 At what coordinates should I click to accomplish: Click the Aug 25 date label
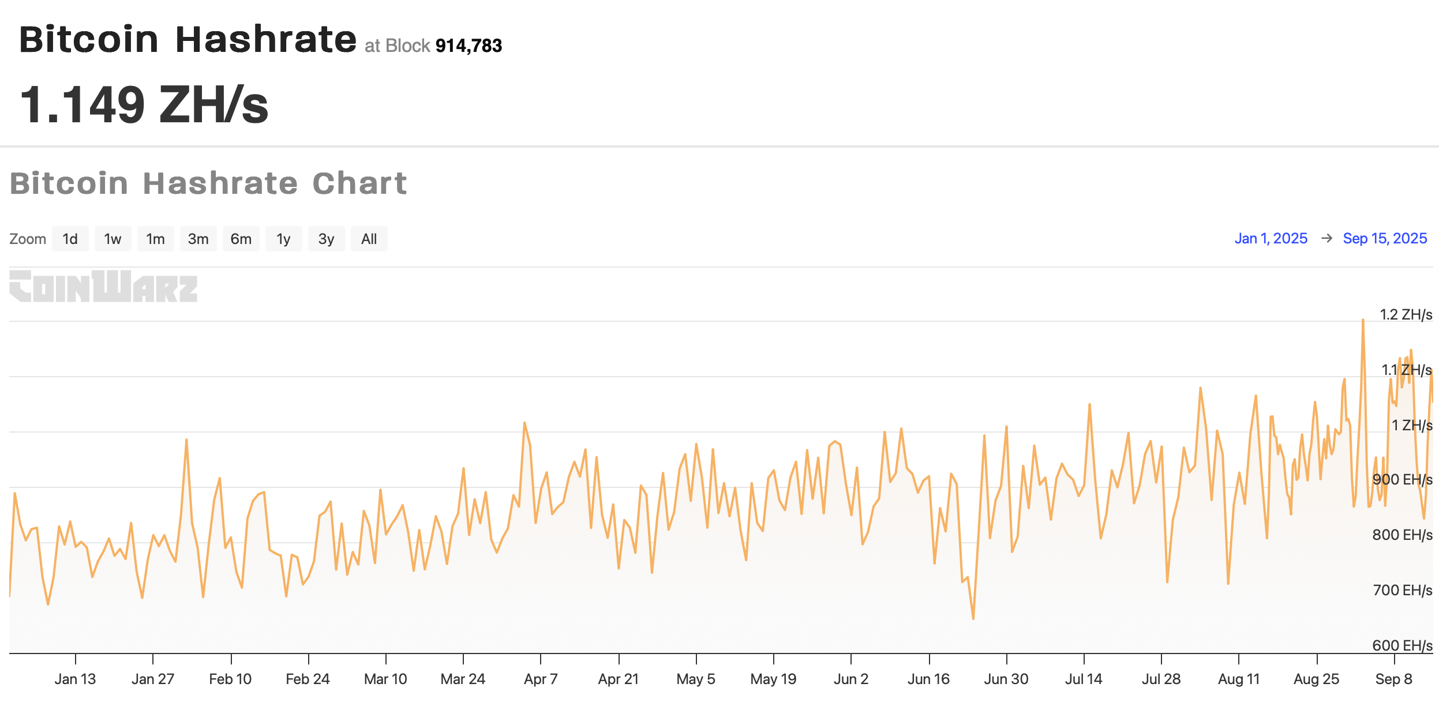pyautogui.click(x=1316, y=679)
